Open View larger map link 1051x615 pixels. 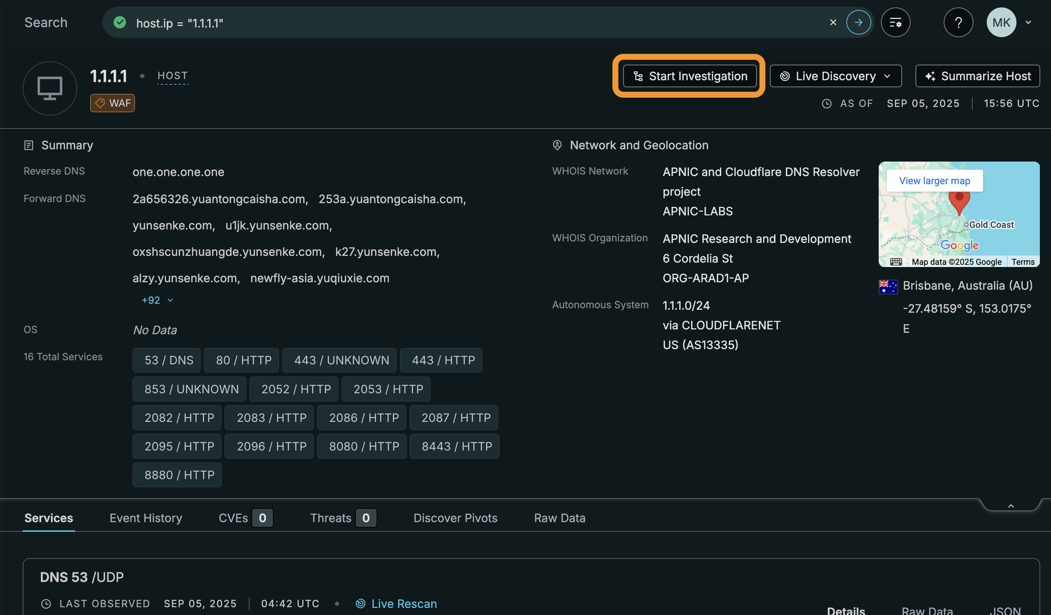pyautogui.click(x=935, y=181)
